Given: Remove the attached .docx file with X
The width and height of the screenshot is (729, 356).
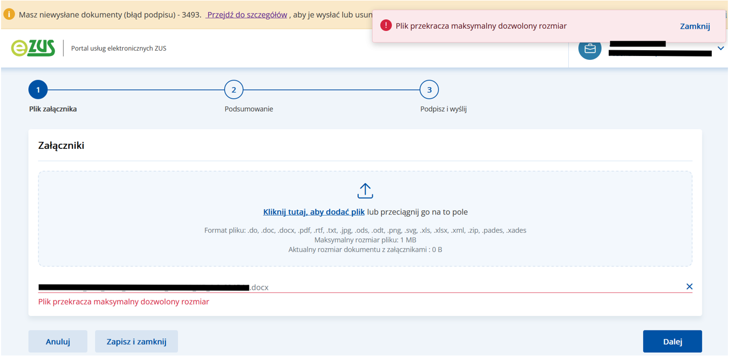Looking at the screenshot, I should coord(689,287).
